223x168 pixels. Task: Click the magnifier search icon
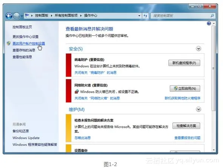[x=212, y=15]
